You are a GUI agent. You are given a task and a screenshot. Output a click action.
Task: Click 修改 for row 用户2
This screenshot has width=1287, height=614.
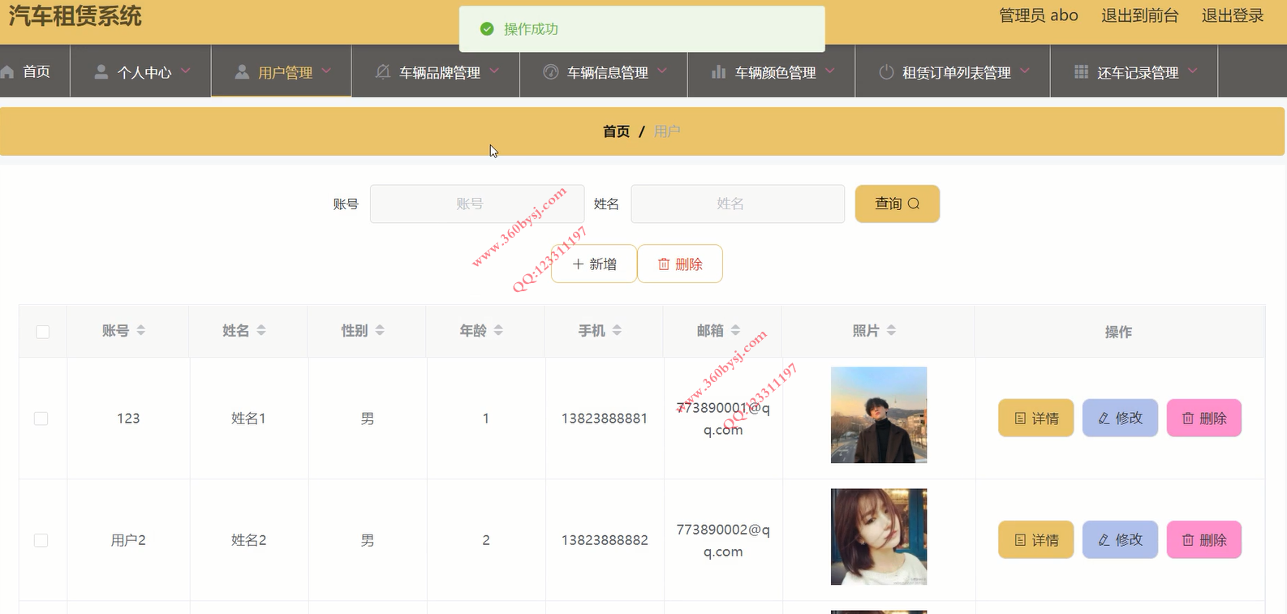pos(1120,539)
